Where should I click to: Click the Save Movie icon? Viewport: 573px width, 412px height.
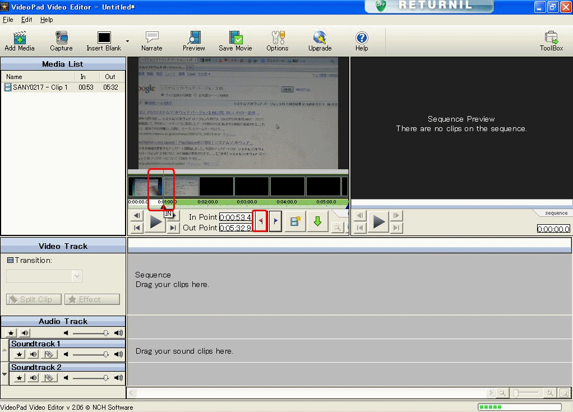point(235,40)
